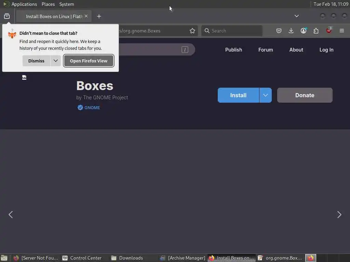This screenshot has width=350, height=262.
Task: Open the Places menu
Action: click(x=48, y=4)
